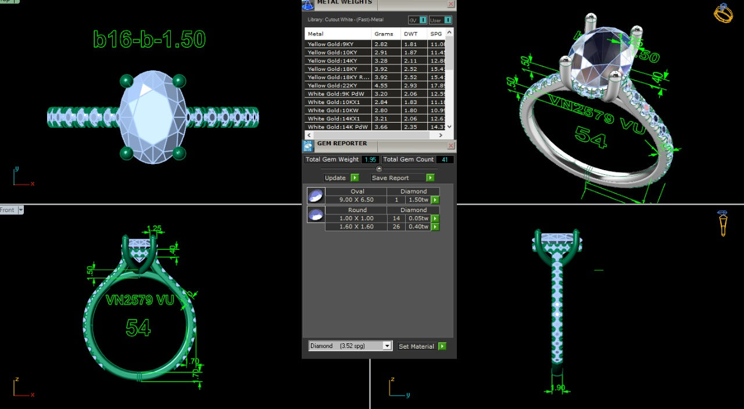Select the Yellow Gold:18KY R... row

375,77
